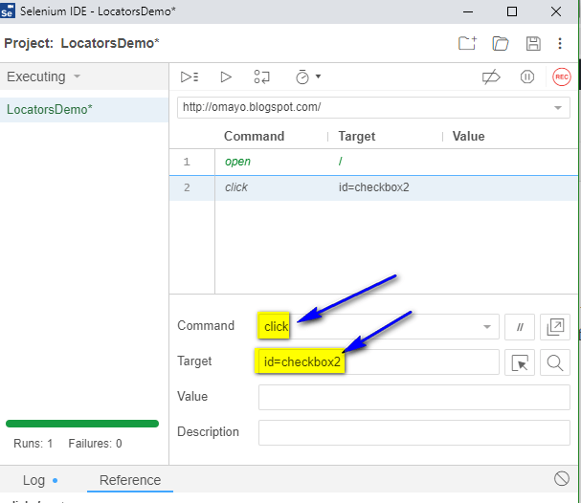Maximize the Selenium IDE window

pyautogui.click(x=512, y=11)
